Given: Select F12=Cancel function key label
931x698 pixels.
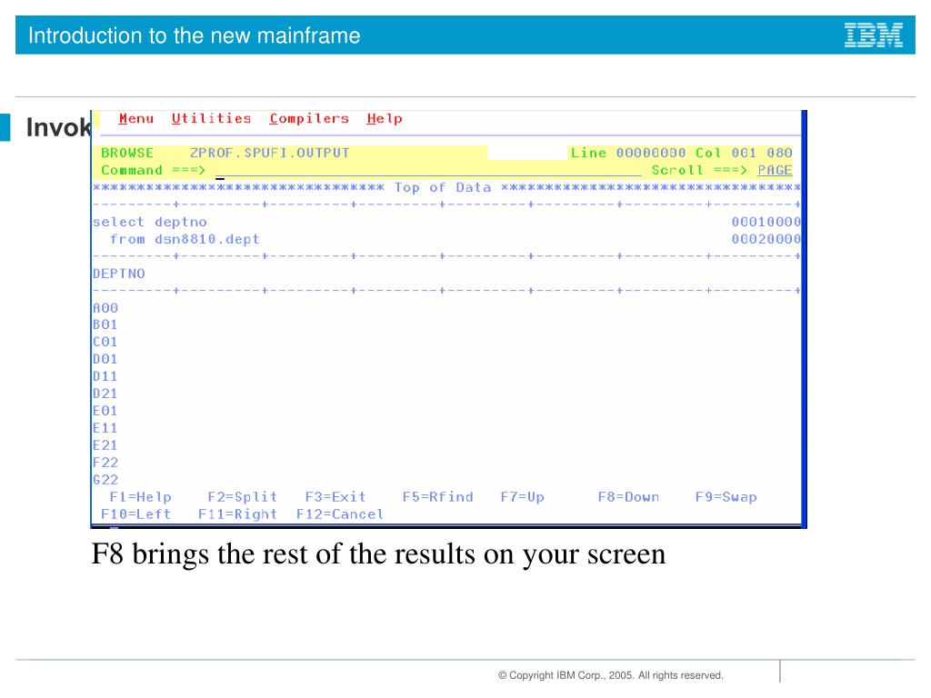Looking at the screenshot, I should [x=340, y=514].
